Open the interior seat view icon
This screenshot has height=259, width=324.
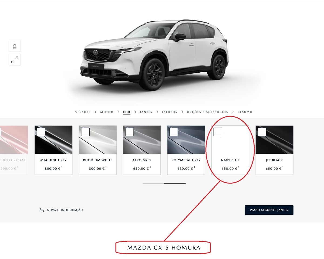(15, 46)
